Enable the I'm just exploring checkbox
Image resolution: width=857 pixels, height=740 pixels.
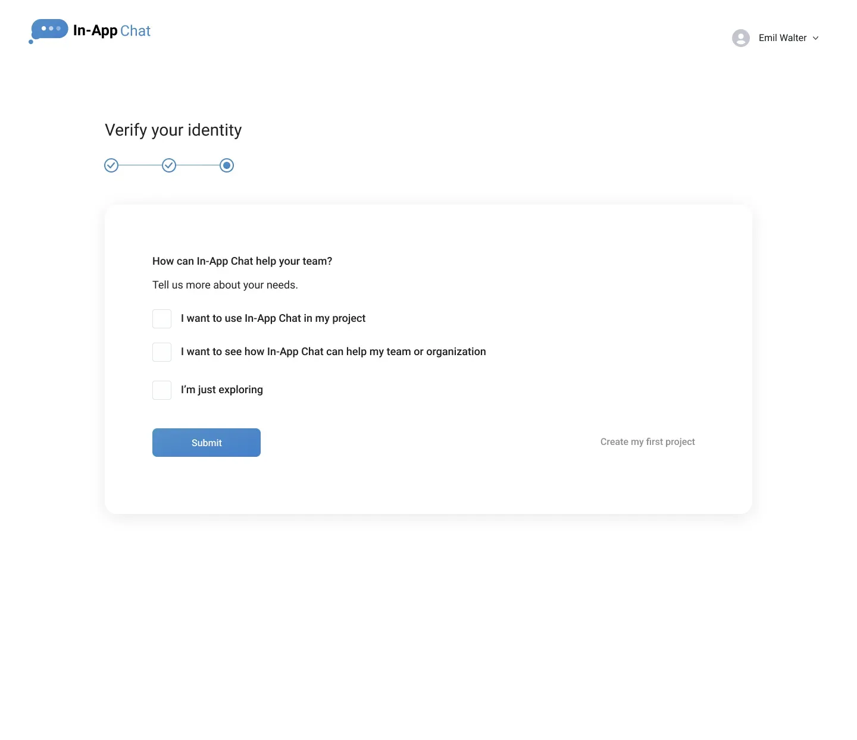click(162, 390)
